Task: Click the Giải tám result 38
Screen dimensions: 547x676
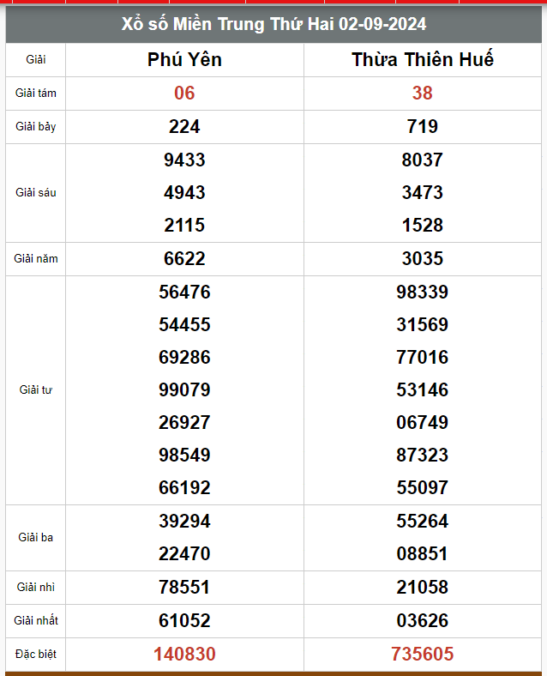Action: click(422, 94)
